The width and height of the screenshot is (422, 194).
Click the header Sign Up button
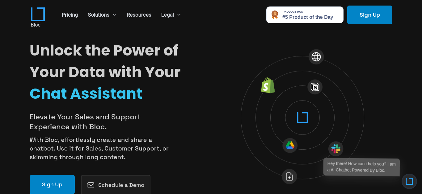[x=370, y=15]
